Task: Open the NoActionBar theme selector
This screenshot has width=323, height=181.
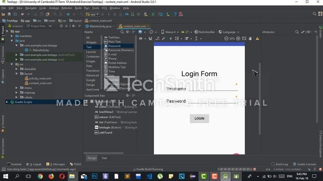Action: click(x=204, y=32)
